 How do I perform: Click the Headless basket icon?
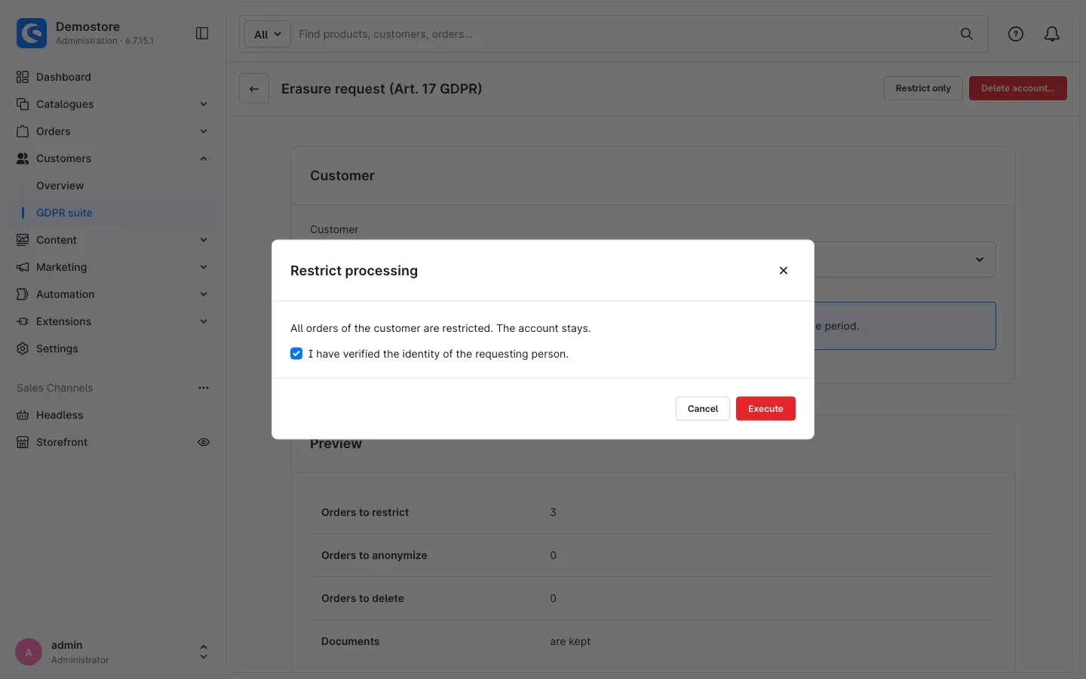pyautogui.click(x=23, y=415)
